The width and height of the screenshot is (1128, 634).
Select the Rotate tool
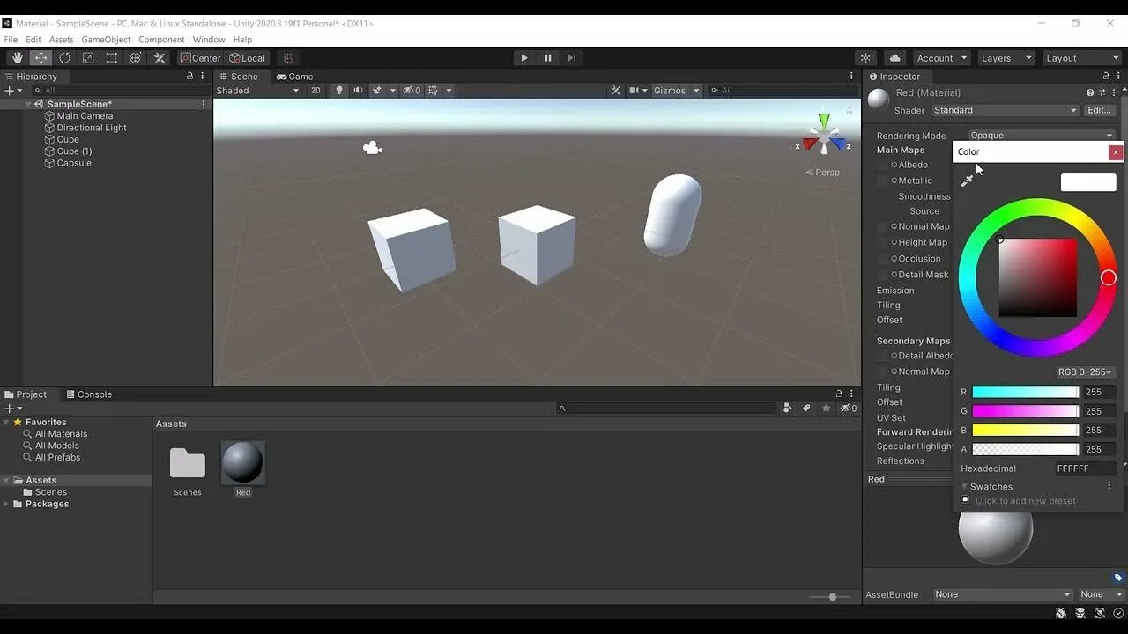[65, 58]
